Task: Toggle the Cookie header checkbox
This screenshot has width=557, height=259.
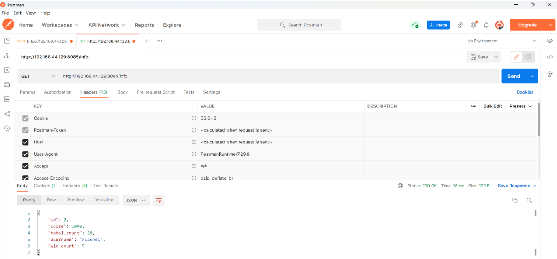Action: point(26,118)
